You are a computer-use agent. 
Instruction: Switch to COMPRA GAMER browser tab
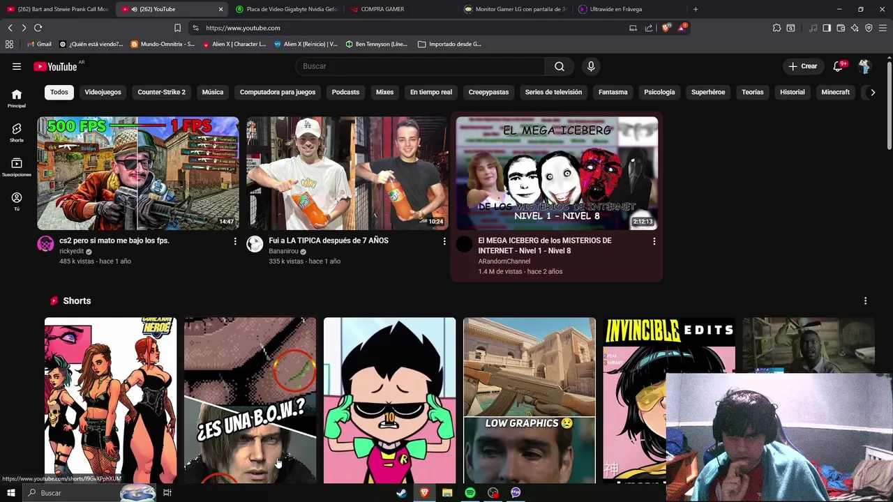point(401,9)
